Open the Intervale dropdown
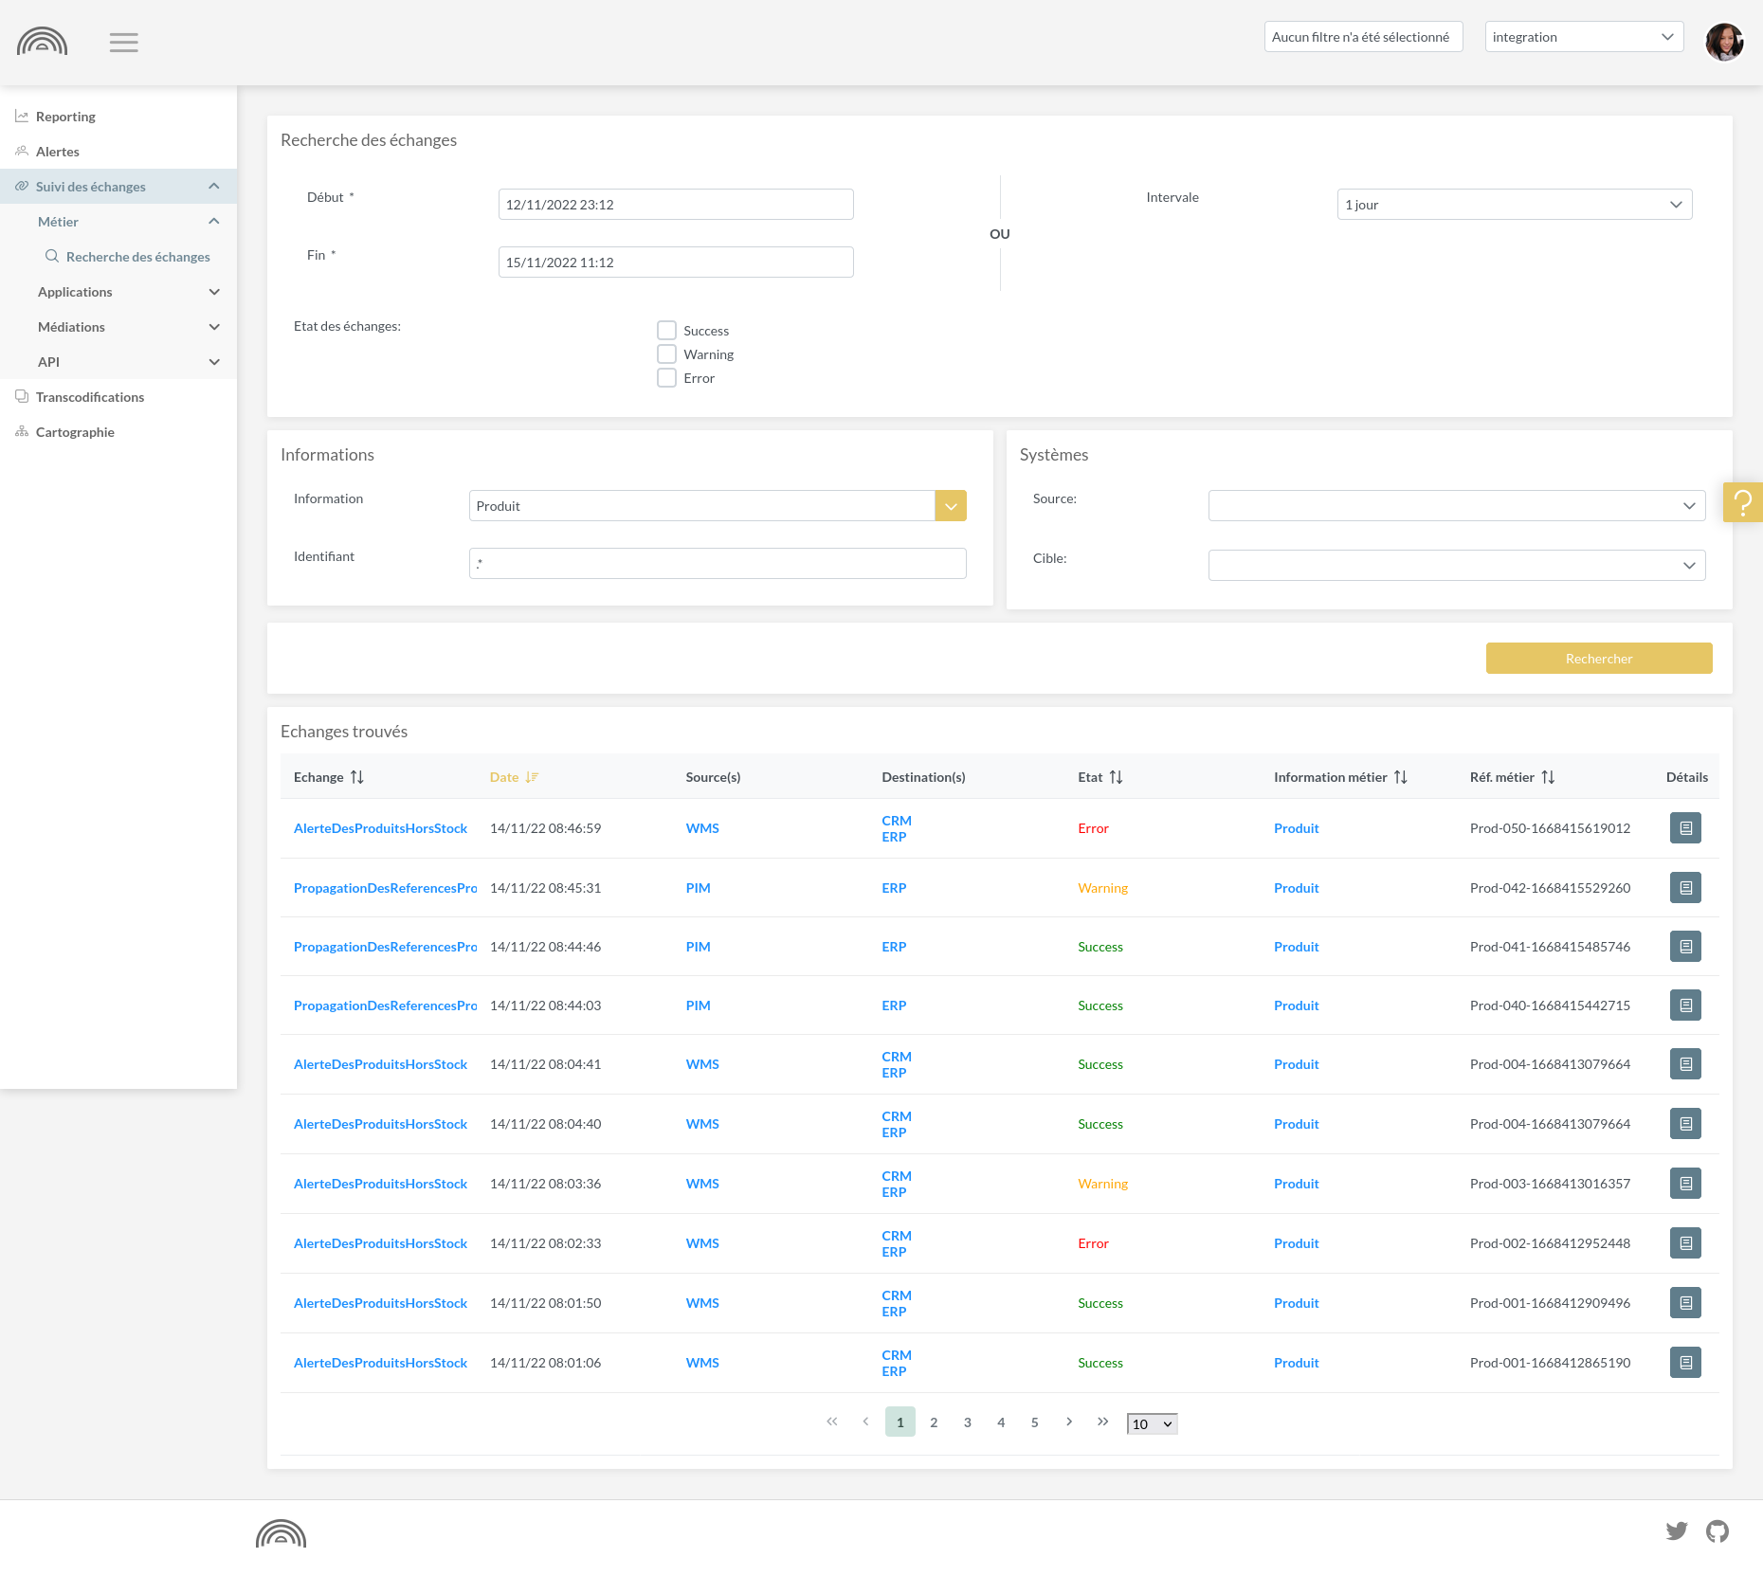The width and height of the screenshot is (1763, 1576). click(1514, 205)
